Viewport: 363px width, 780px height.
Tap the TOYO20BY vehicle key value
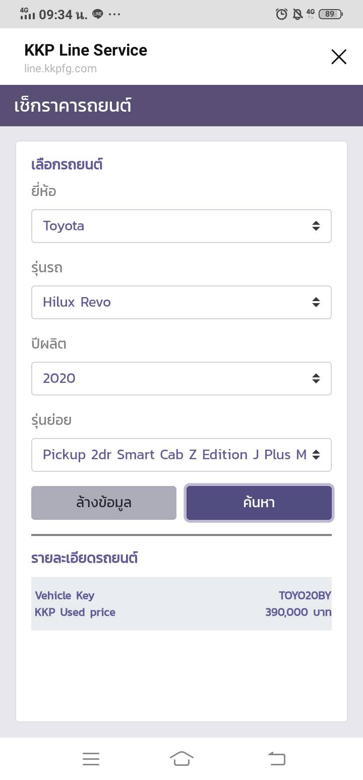pos(305,596)
